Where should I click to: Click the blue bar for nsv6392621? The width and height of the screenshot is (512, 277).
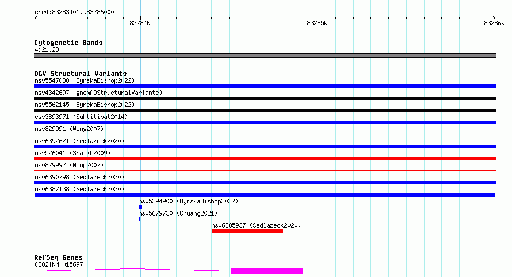(x=265, y=147)
